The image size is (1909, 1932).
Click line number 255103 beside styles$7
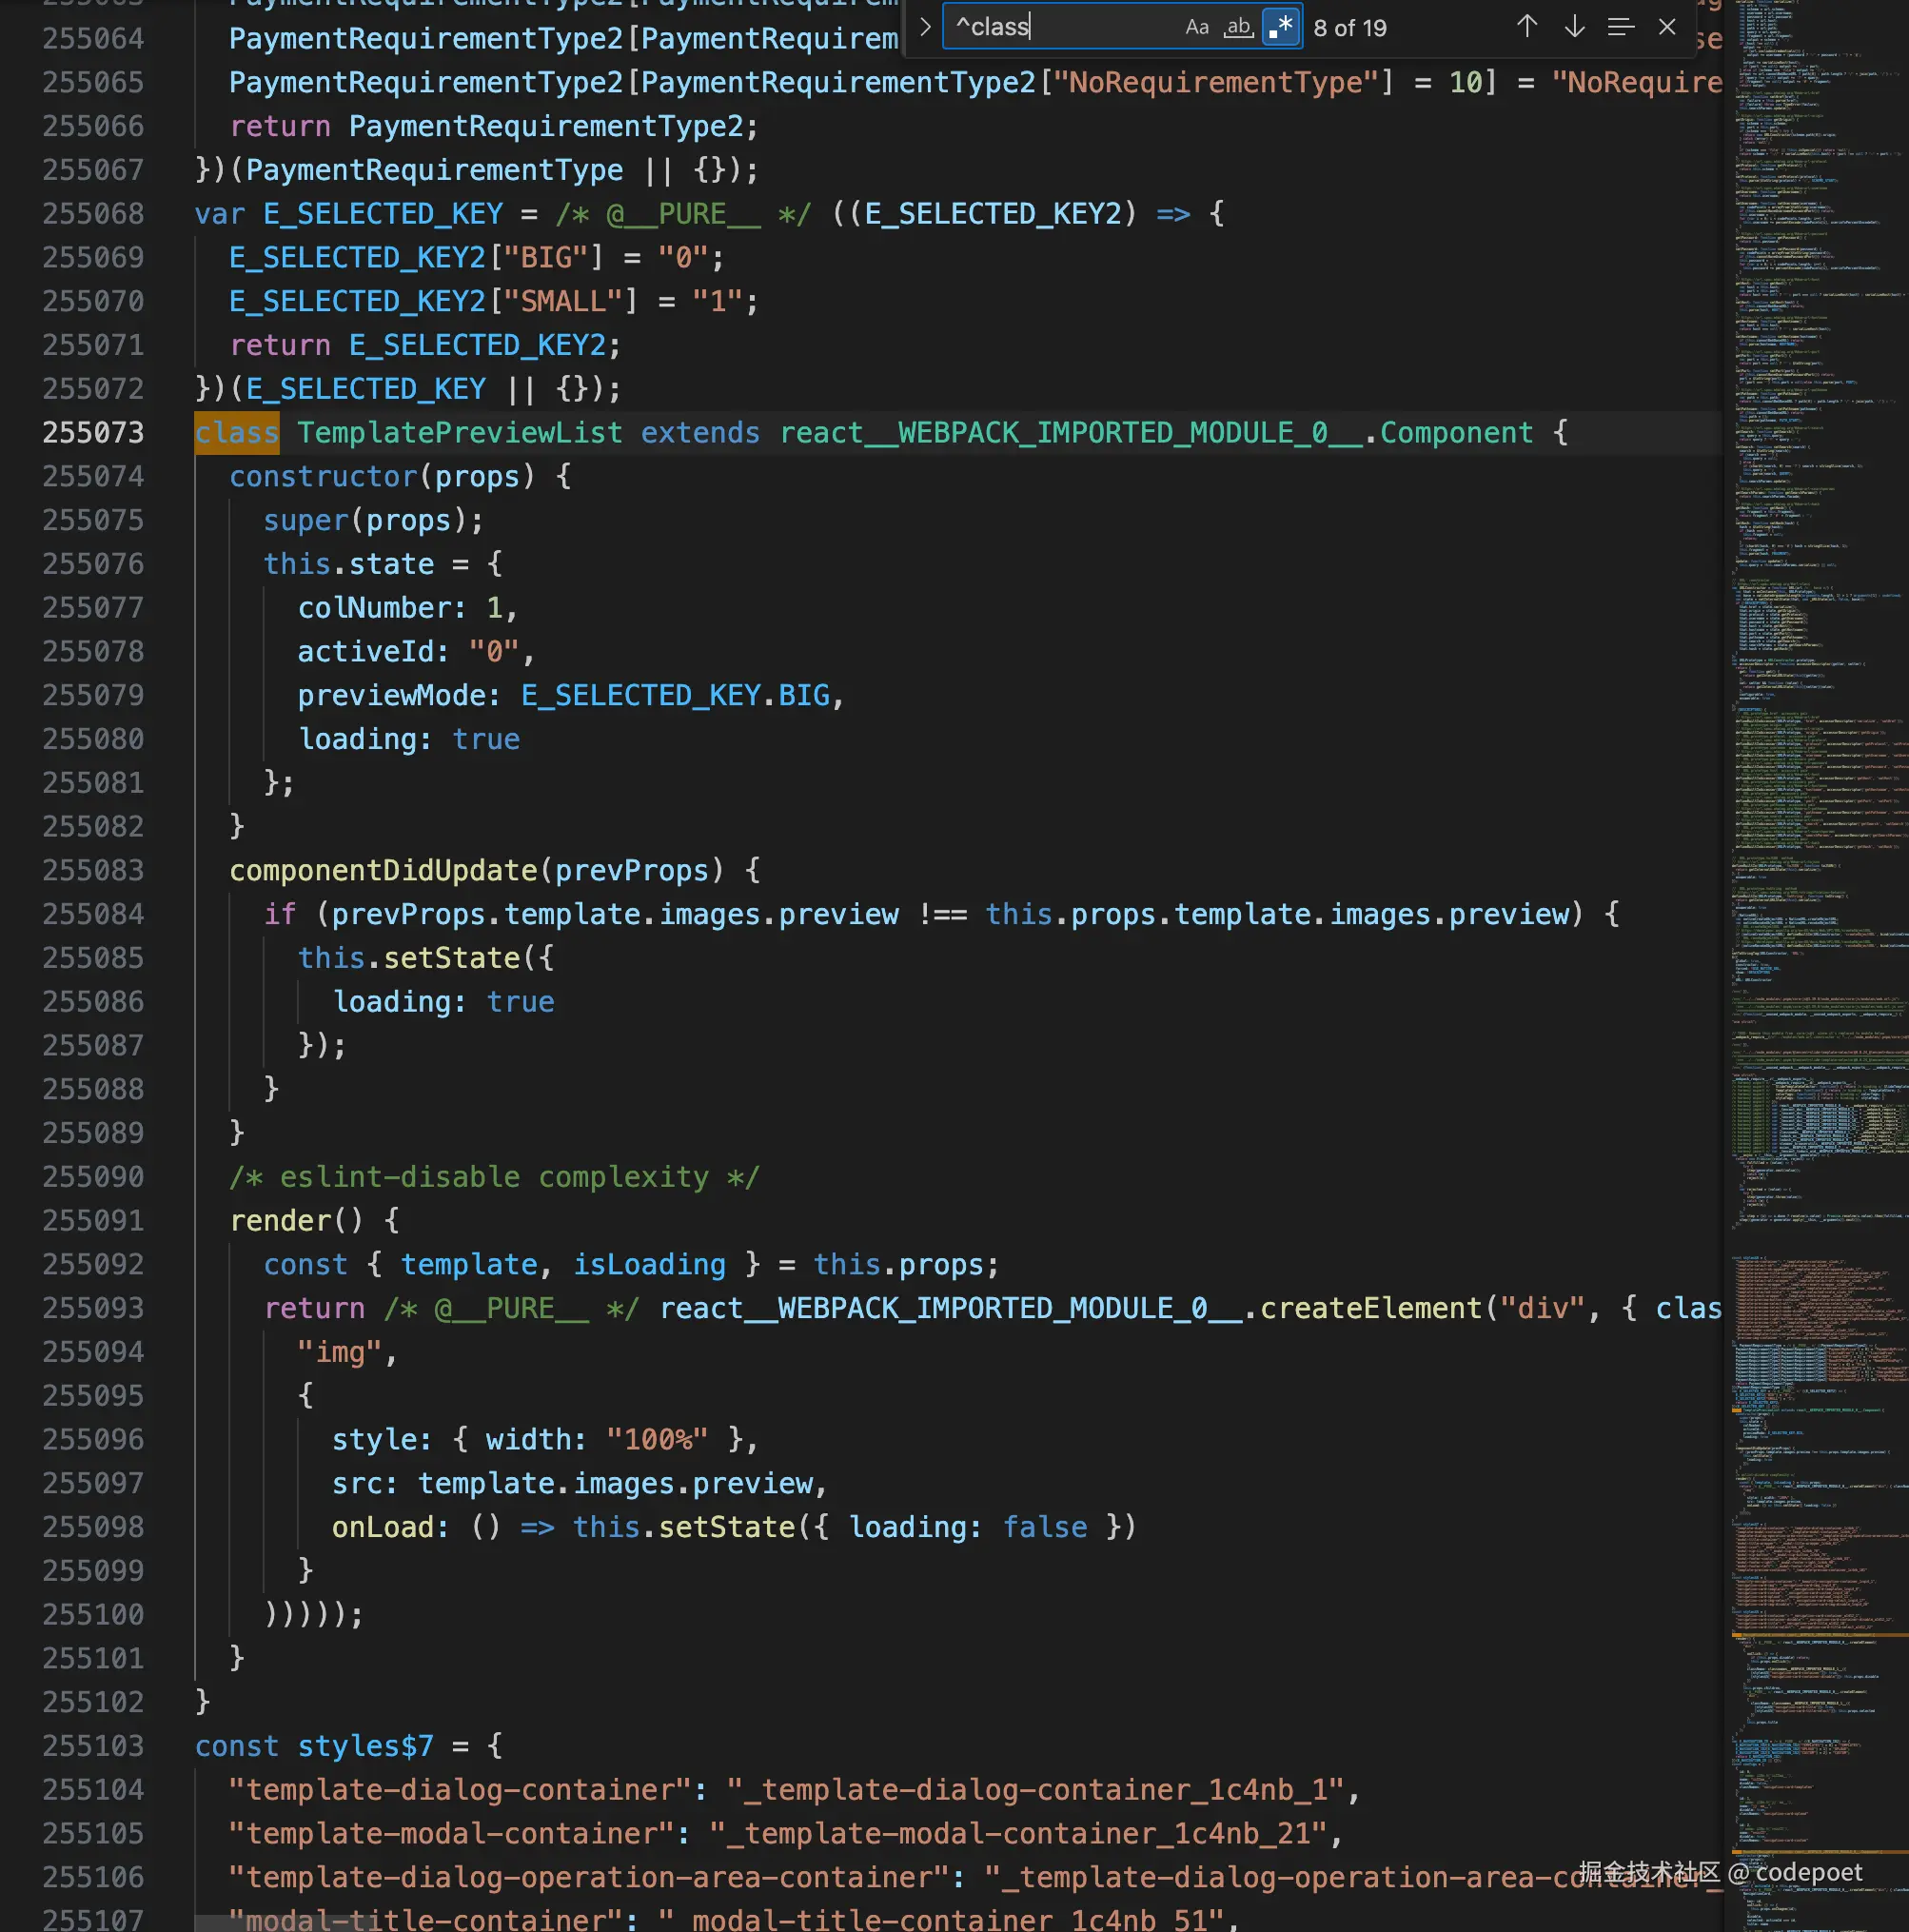(x=93, y=1746)
